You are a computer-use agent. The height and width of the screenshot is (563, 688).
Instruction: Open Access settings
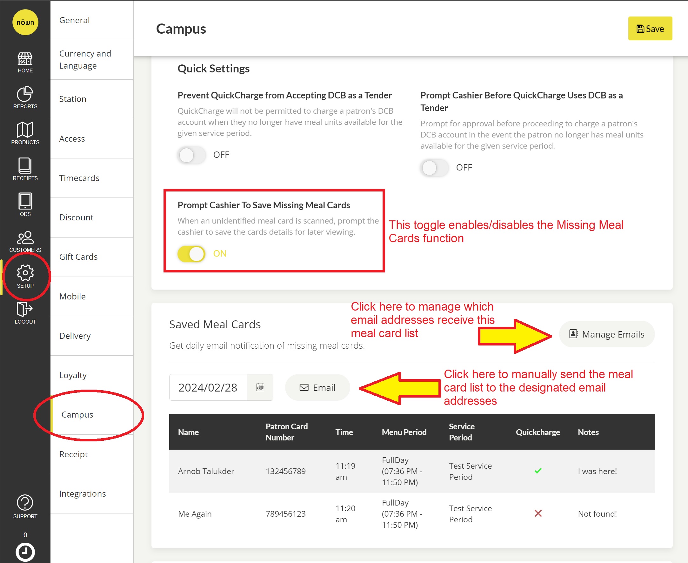point(92,139)
